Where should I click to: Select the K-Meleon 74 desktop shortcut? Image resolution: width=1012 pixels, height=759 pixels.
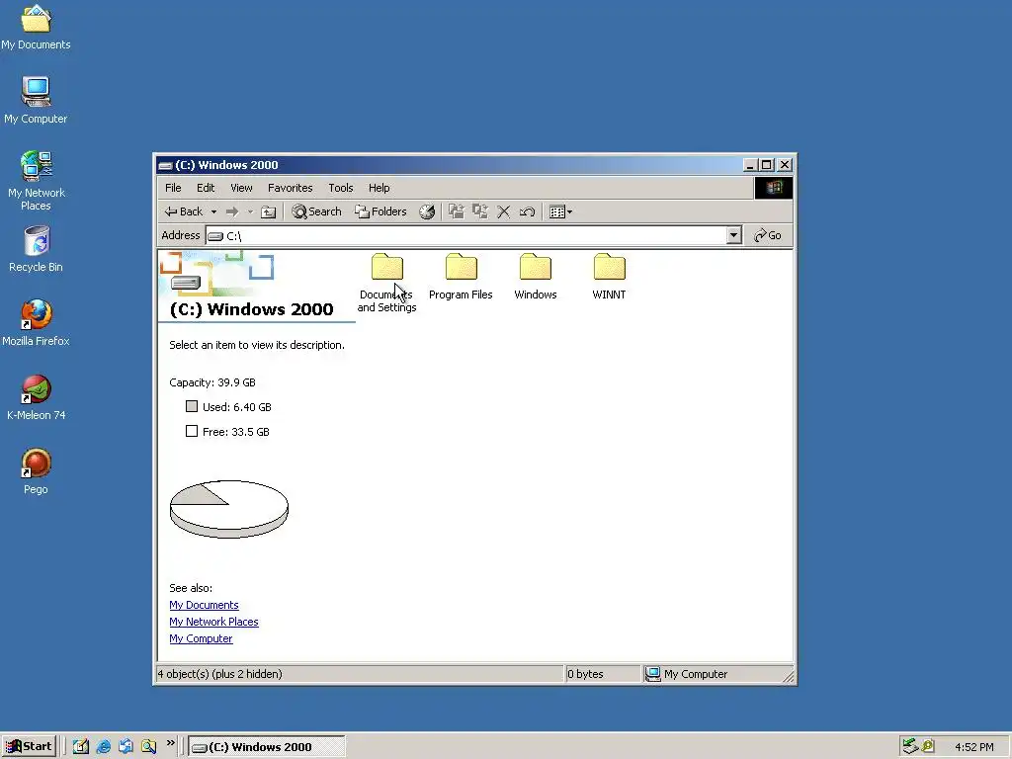click(36, 397)
